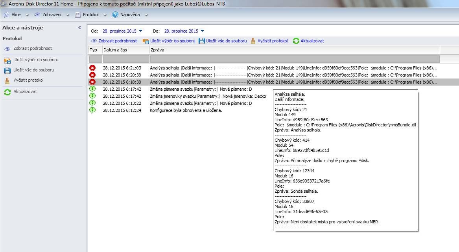Click the Datum a čas filter field
Viewport: 459px width, 252px height.
(x=126, y=59)
